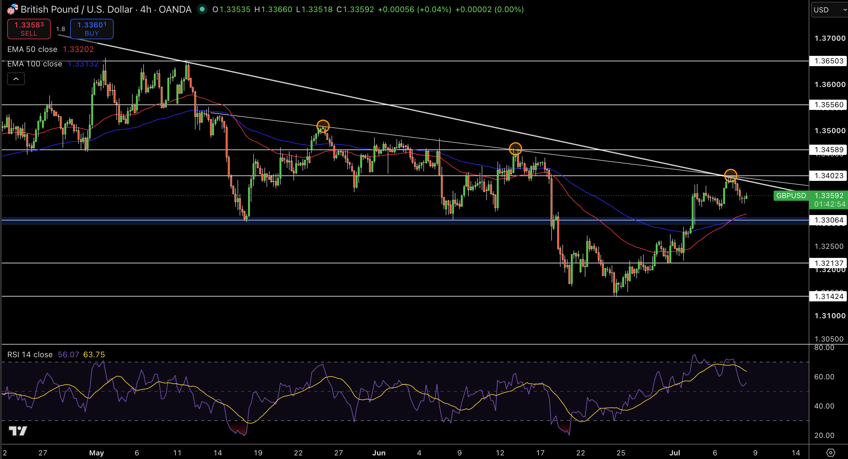Click the 1.35560 horizontal line price label

pyautogui.click(x=828, y=104)
